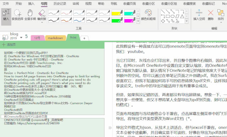Select the ellipse shape
The height and width of the screenshot is (137, 227).
coord(172,16)
